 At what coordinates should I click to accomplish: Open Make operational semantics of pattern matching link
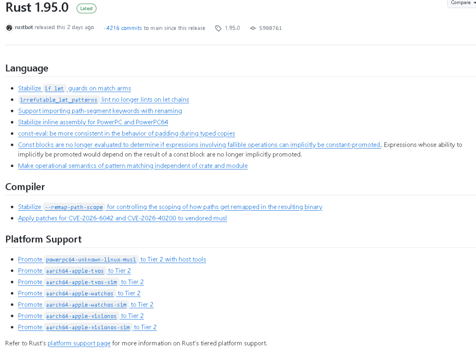[133, 166]
